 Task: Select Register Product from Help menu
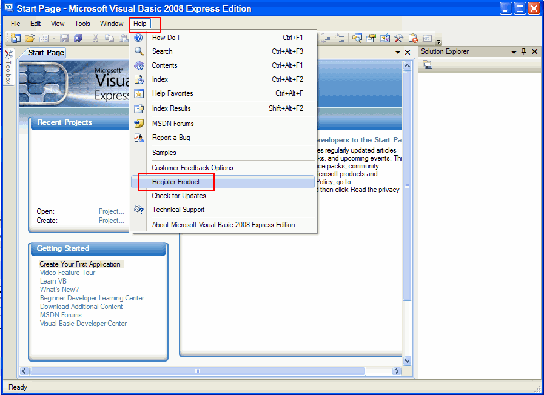point(176,182)
